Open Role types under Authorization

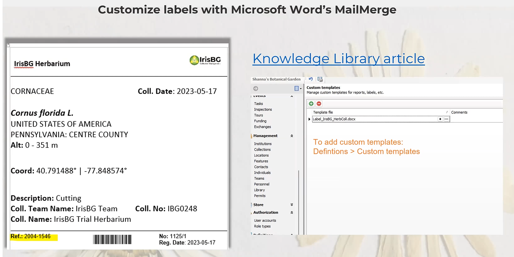(262, 226)
